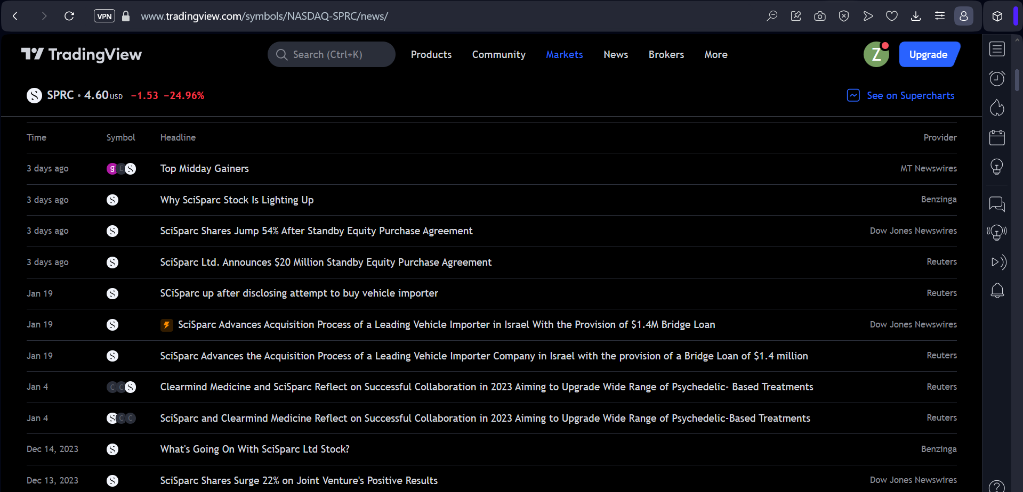Click the SPRC symbol title

60,95
